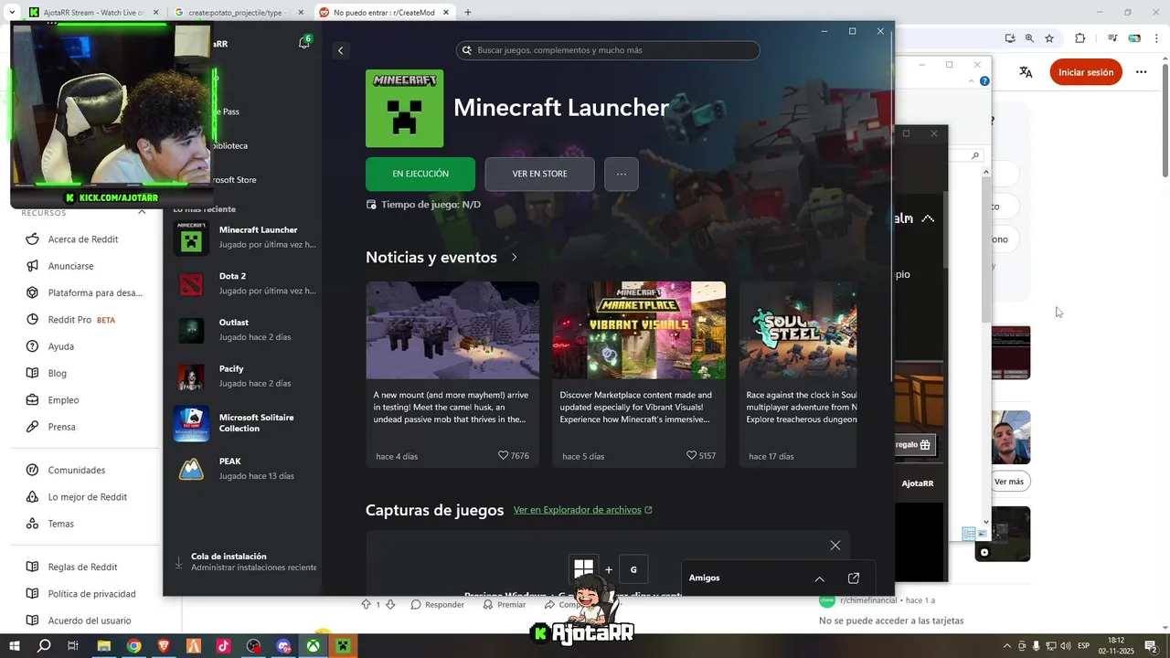The image size is (1170, 658).
Task: Select Dota 2 in recent games
Action: 245,283
